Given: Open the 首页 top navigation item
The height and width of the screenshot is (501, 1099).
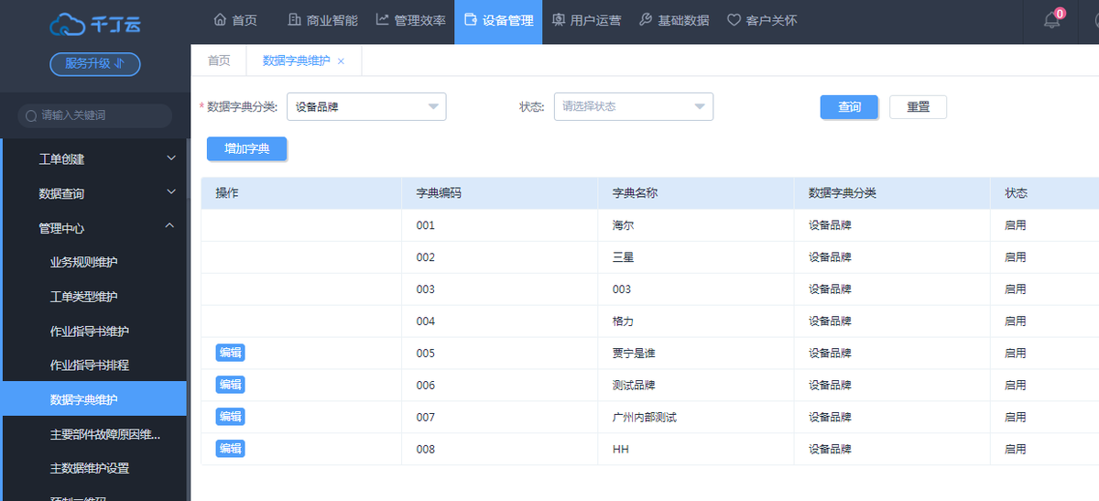Looking at the screenshot, I should 235,20.
